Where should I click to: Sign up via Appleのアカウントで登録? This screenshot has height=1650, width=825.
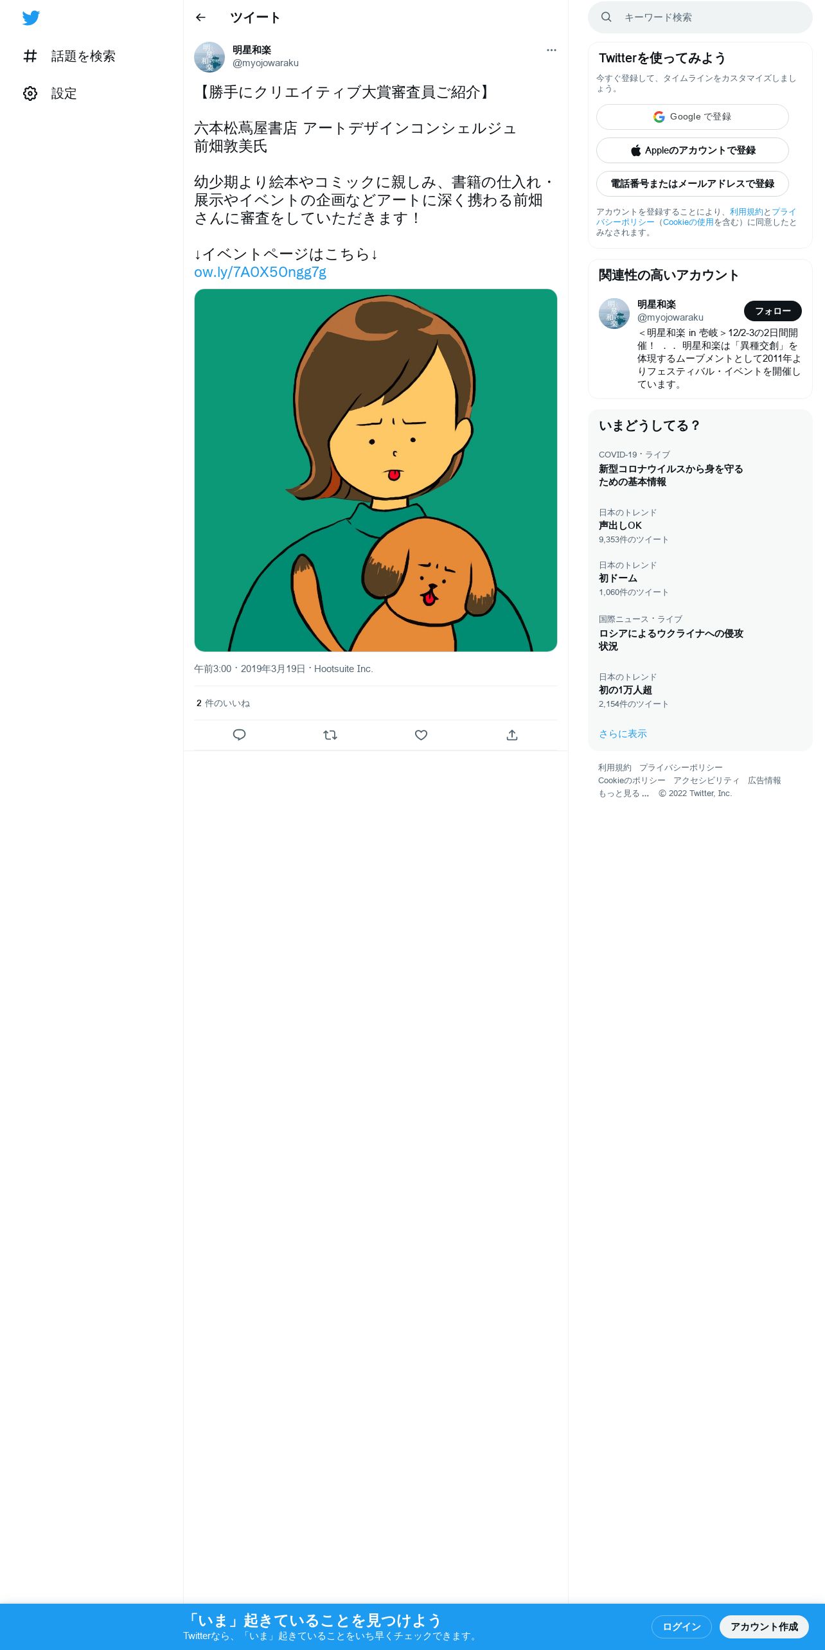[692, 150]
